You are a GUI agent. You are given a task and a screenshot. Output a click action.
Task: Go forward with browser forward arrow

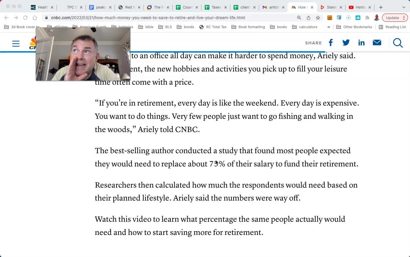point(16,18)
